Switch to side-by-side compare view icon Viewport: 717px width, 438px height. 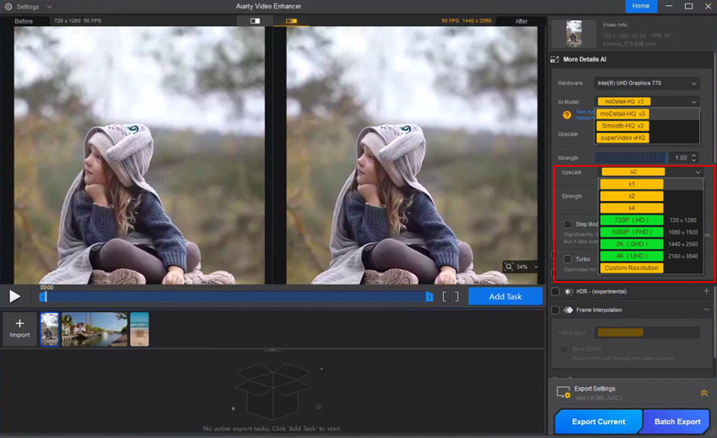coord(291,21)
